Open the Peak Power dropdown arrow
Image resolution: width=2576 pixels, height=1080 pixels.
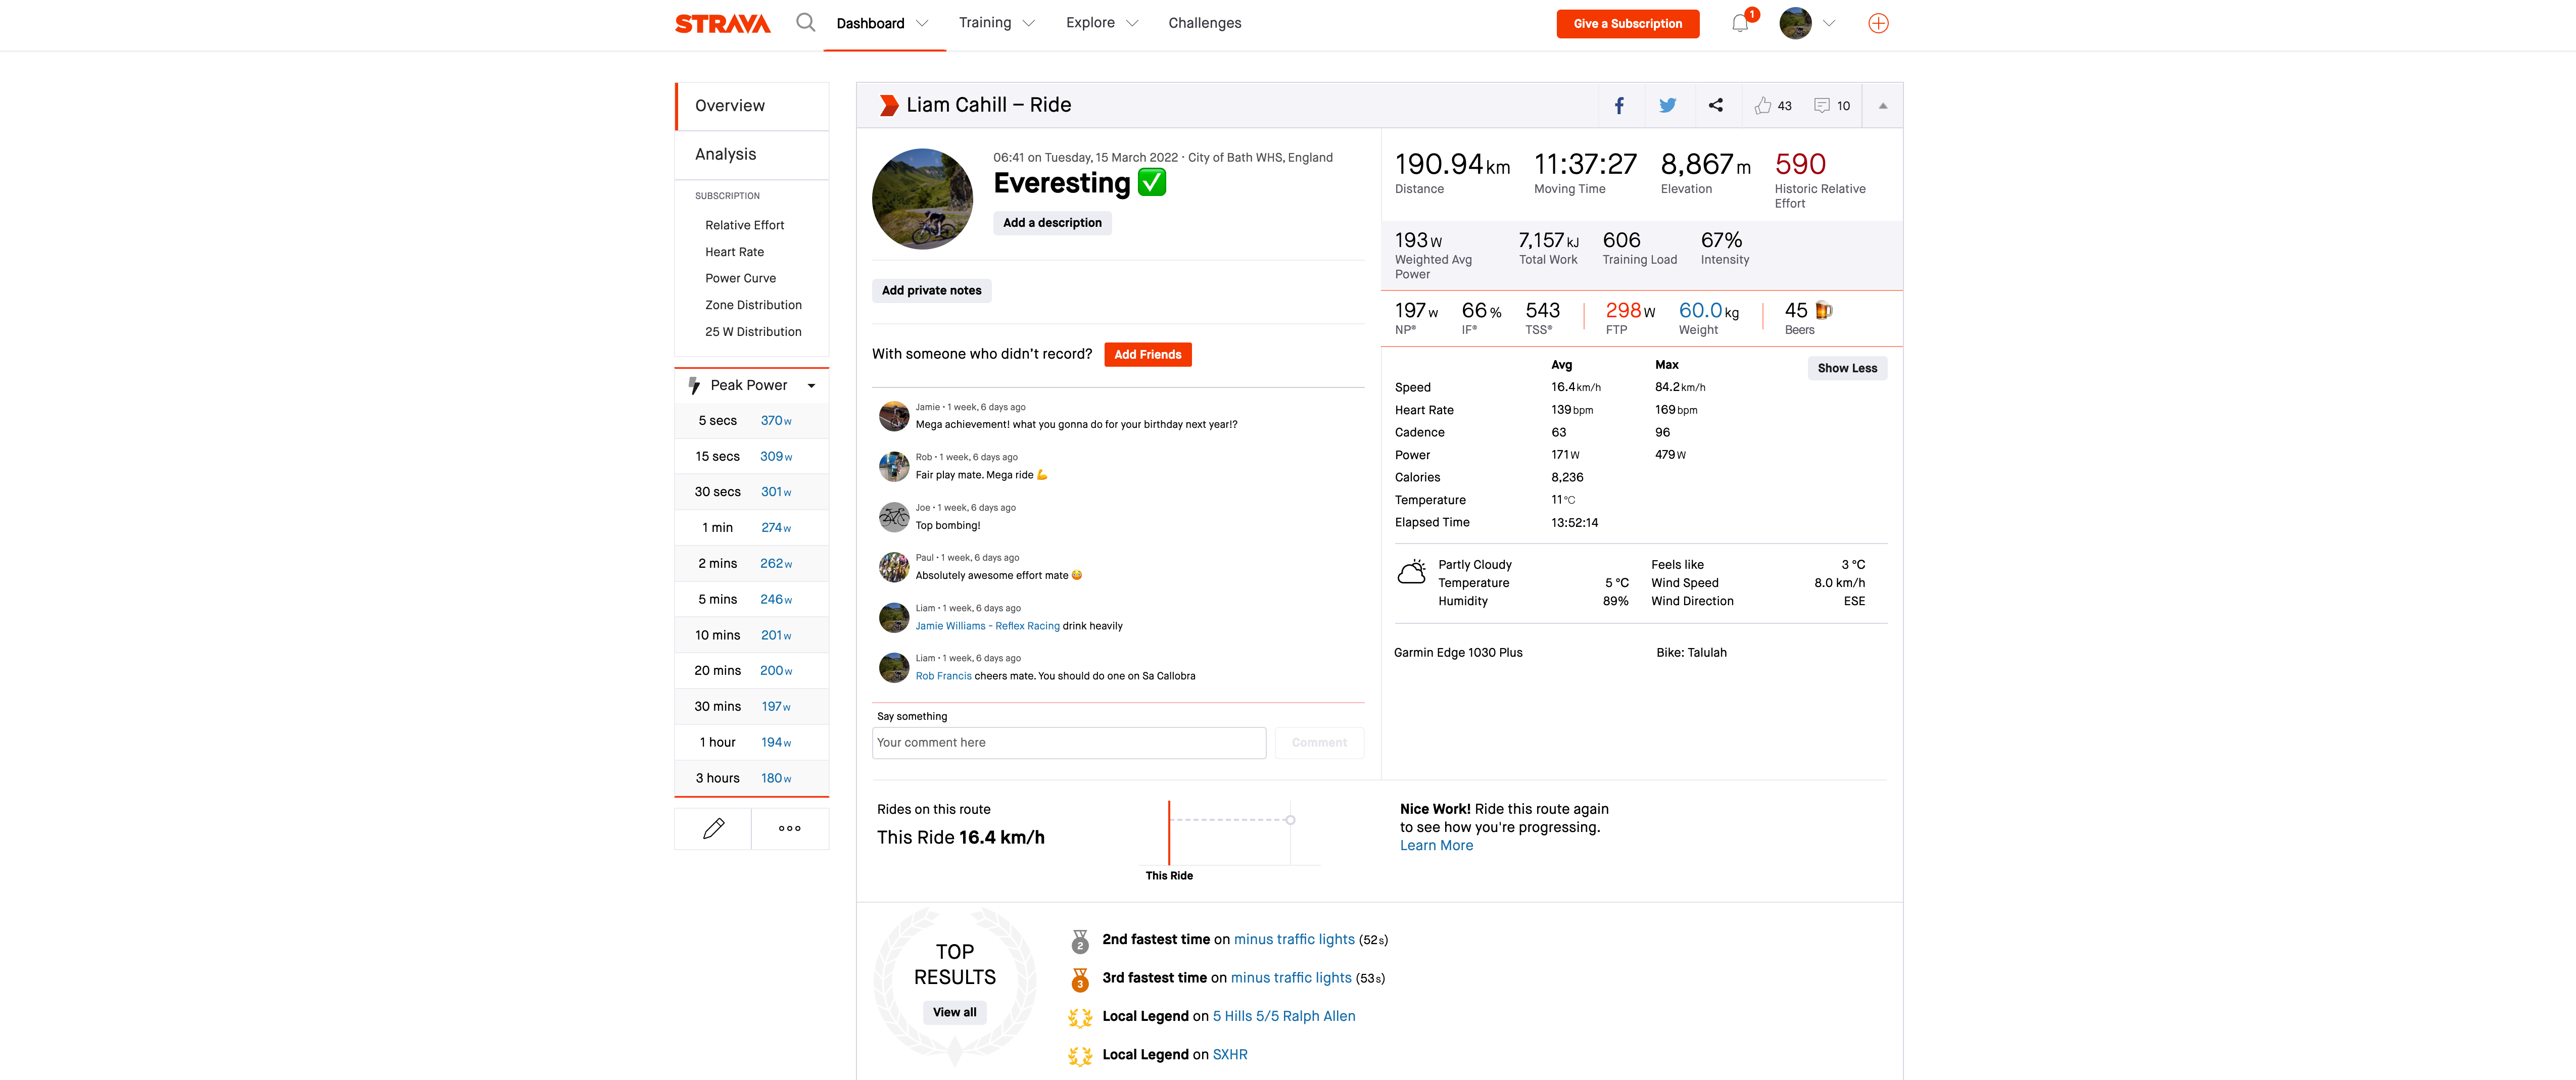coord(811,386)
